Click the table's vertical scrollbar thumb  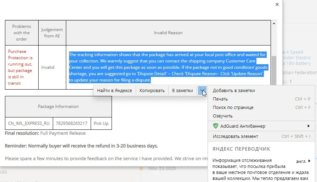[x=274, y=71]
